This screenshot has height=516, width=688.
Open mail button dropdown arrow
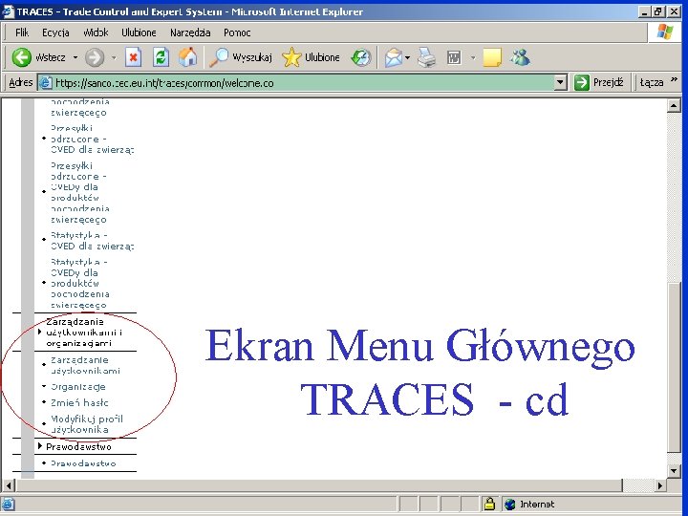[x=408, y=57]
